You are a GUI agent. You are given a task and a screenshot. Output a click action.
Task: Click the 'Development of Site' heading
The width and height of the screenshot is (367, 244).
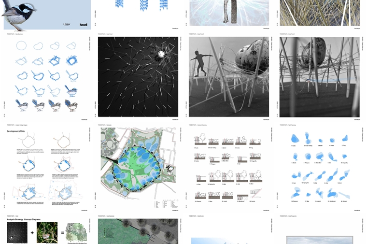click(15, 131)
